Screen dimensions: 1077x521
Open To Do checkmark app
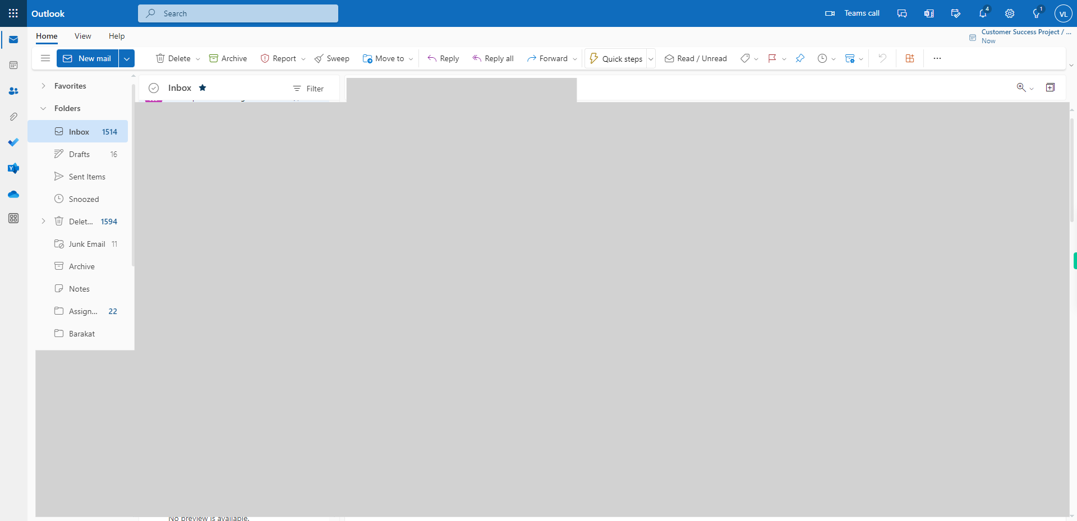13,142
